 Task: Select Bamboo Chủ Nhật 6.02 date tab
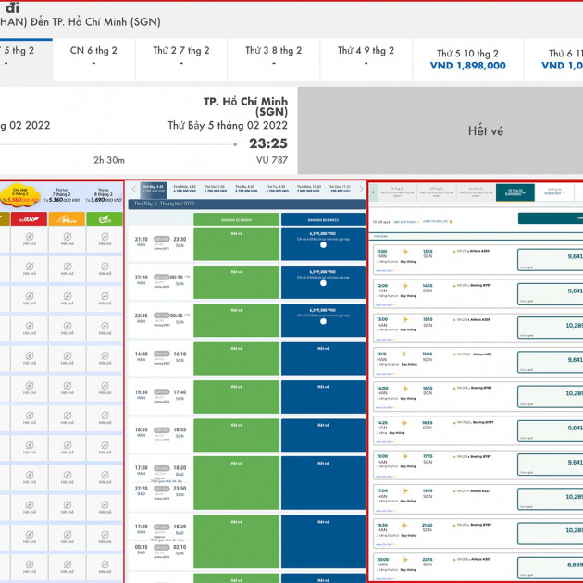point(185,189)
